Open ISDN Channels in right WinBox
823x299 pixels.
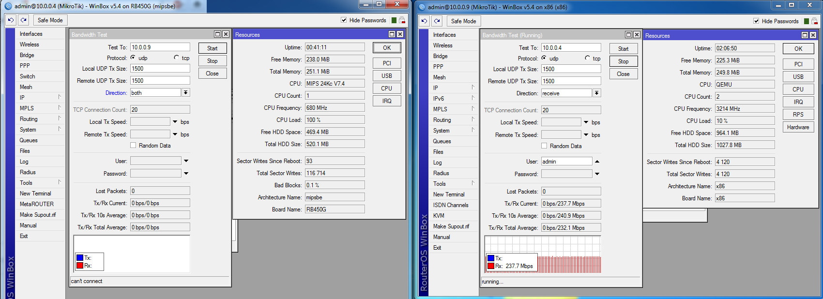tap(454, 205)
